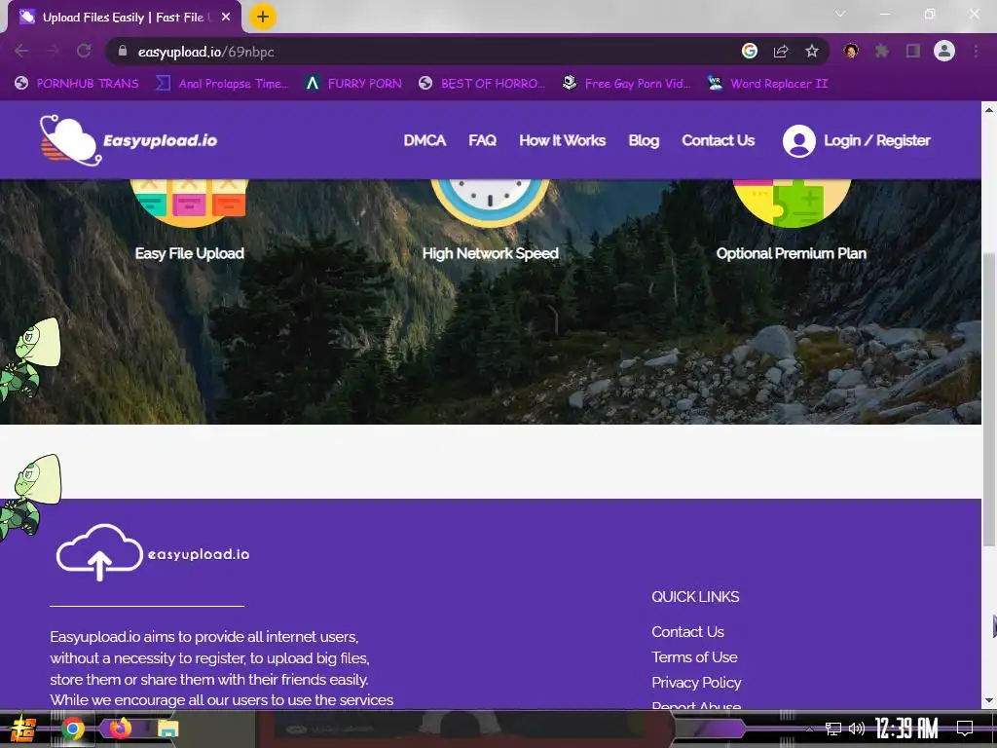Open File Explorer from the taskbar
The width and height of the screenshot is (997, 748).
click(x=167, y=729)
